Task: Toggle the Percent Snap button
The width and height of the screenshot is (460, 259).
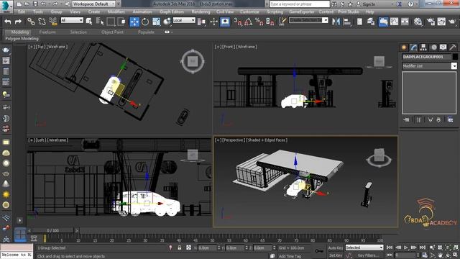Action: coord(259,22)
